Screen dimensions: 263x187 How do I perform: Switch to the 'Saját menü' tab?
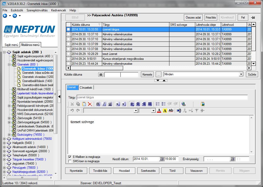(11, 45)
